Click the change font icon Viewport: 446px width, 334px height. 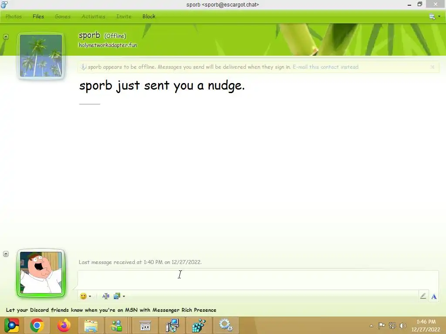tap(106, 296)
